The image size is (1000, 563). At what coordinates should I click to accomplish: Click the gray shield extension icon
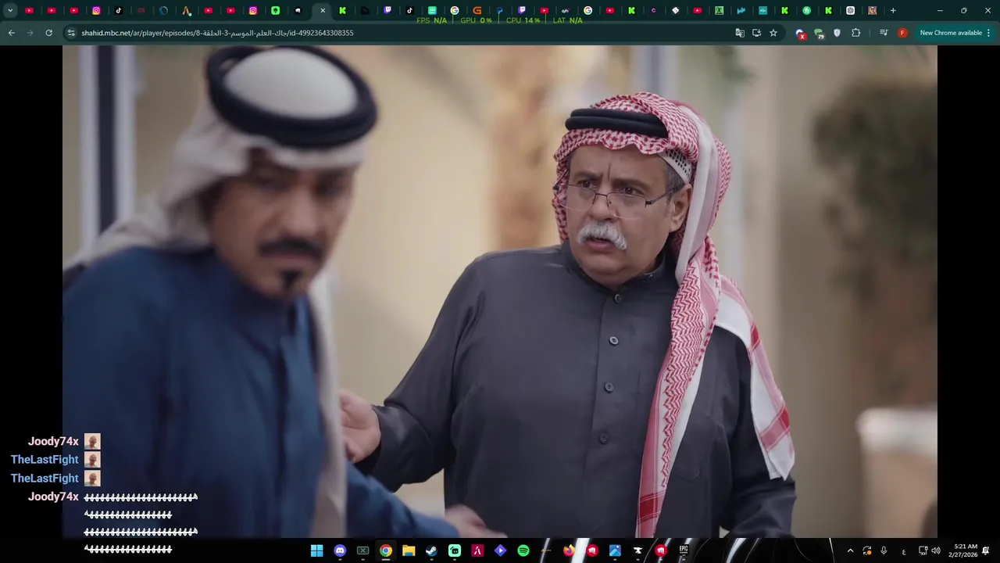837,33
